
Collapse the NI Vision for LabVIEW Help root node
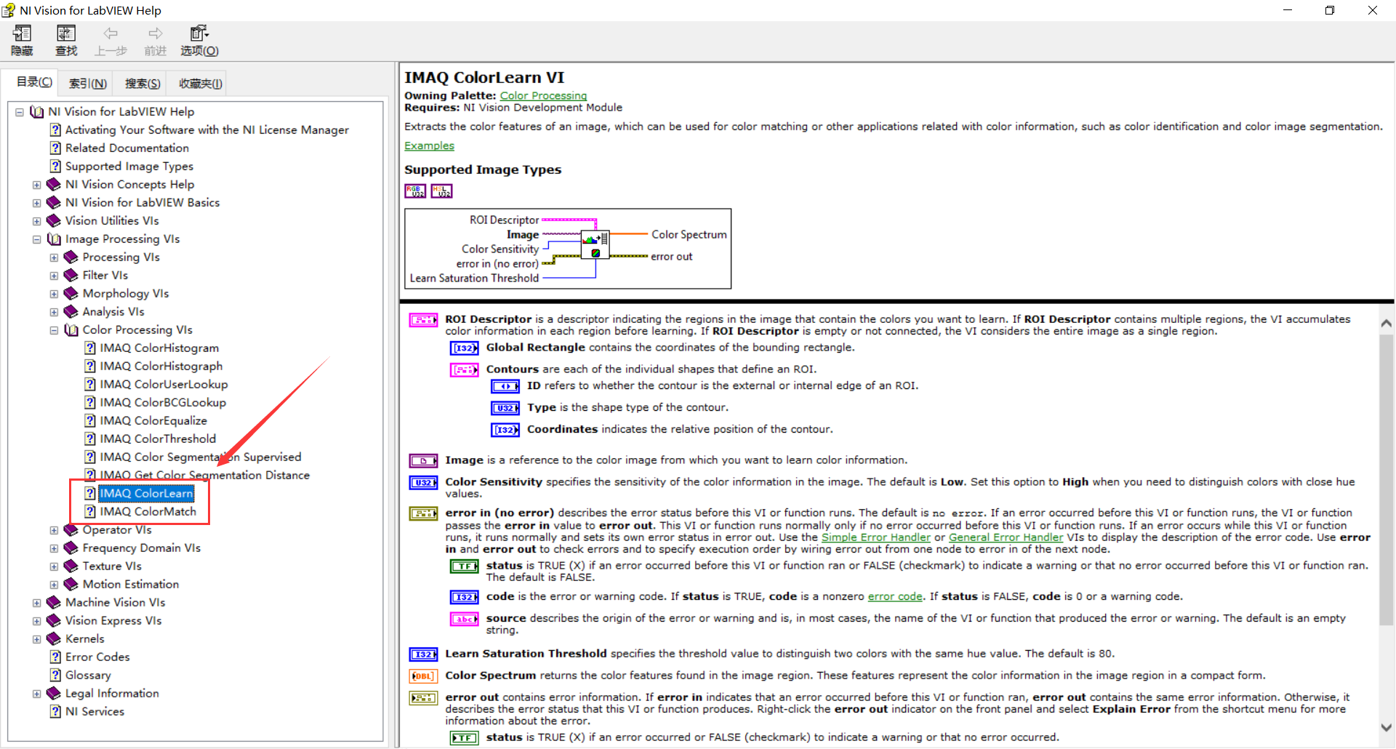(x=20, y=112)
